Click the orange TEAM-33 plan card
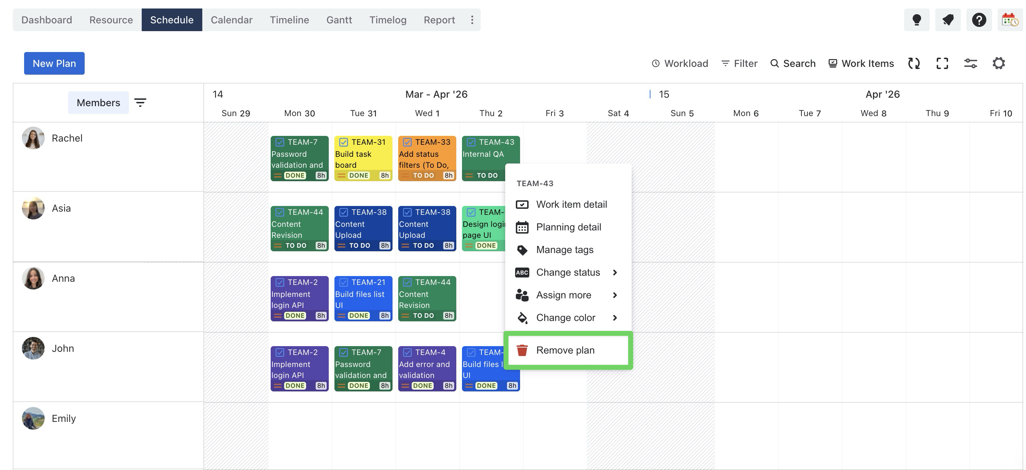The width and height of the screenshot is (1026, 470). [x=427, y=159]
